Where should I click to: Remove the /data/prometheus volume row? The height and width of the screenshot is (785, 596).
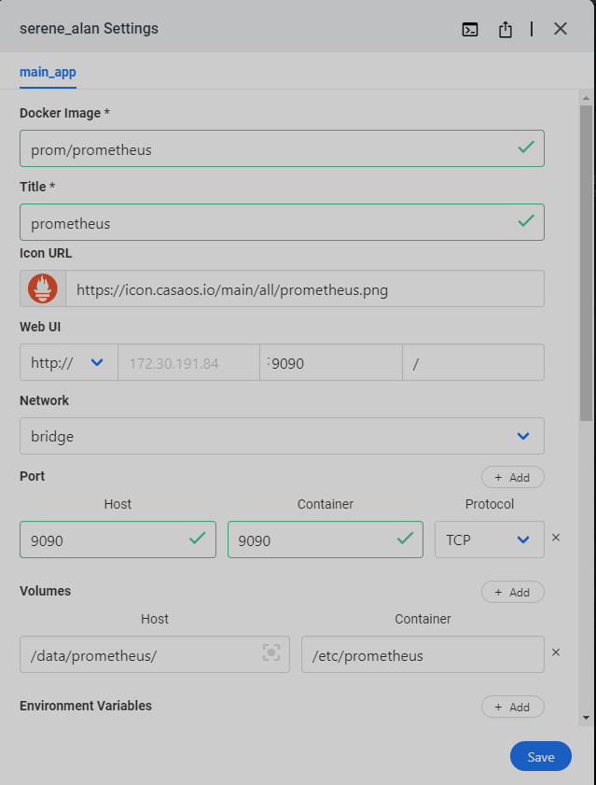(x=556, y=653)
